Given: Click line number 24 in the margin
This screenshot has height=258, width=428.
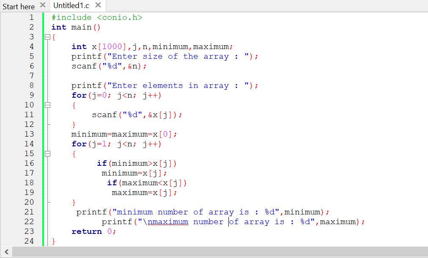Looking at the screenshot, I should coord(29,241).
